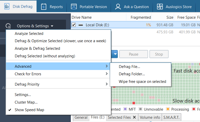Click the Options & Settings gear icon
Viewport: 200px width, 122px height.
click(x=8, y=26)
